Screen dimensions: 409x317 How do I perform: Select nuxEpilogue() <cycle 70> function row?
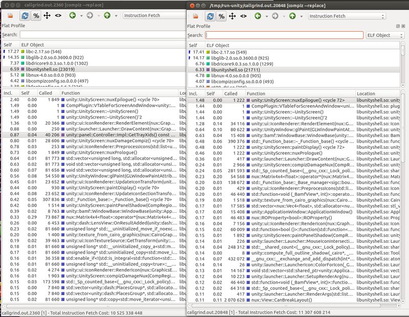(94, 100)
